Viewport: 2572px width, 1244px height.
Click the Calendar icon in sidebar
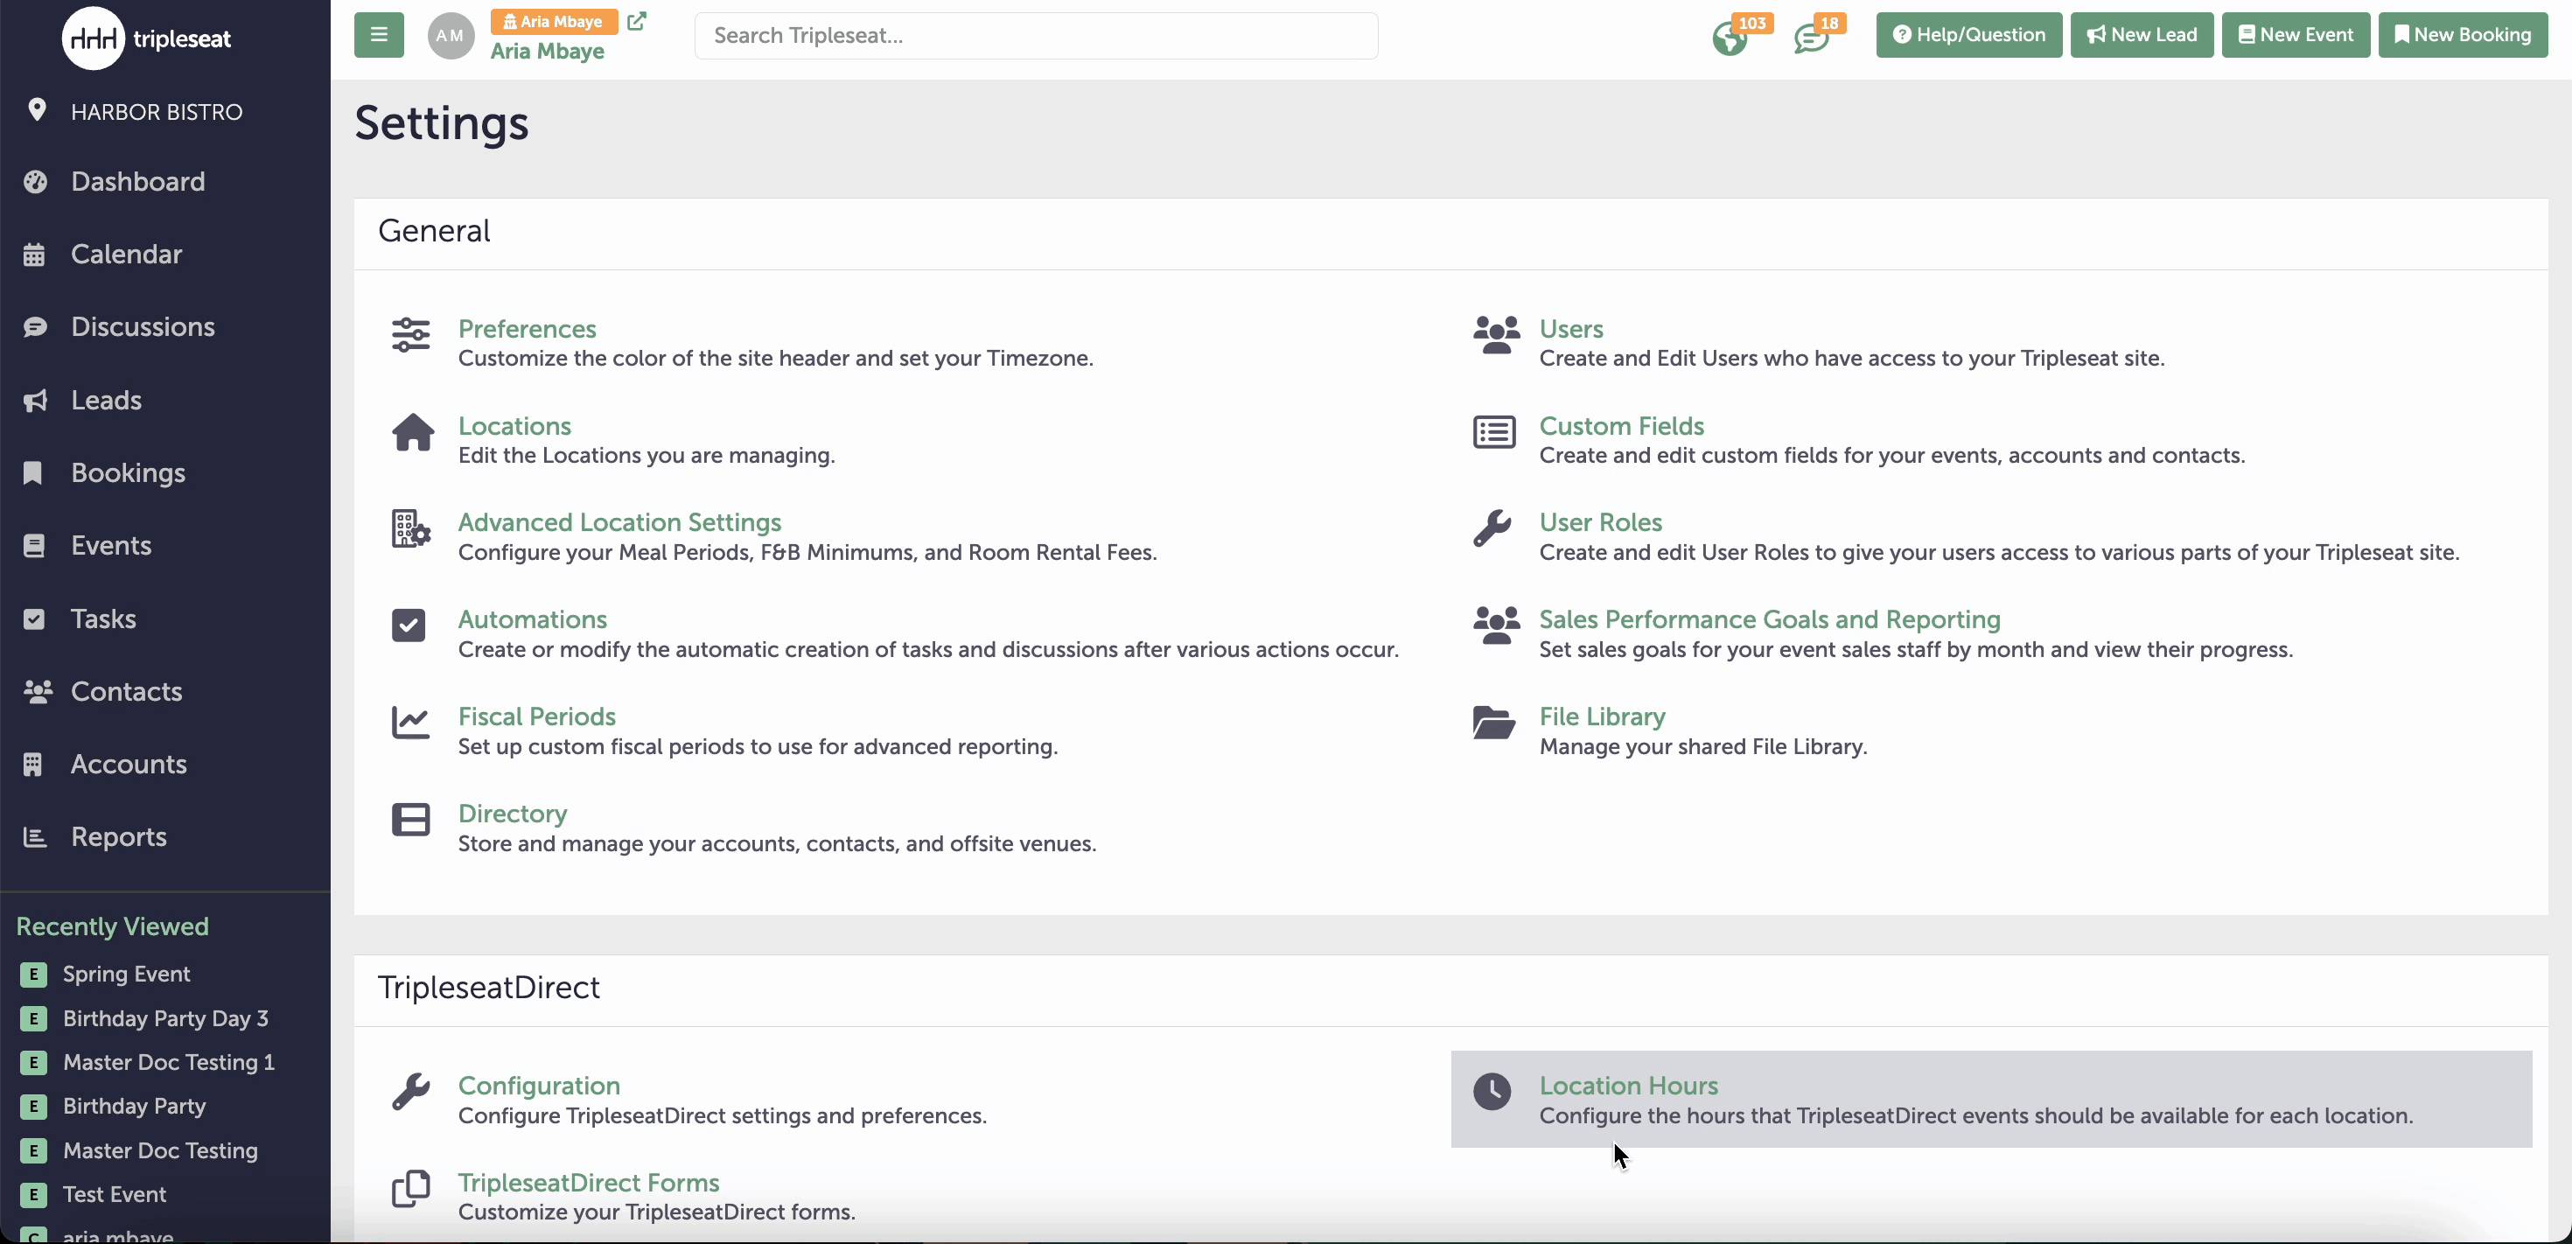(34, 255)
